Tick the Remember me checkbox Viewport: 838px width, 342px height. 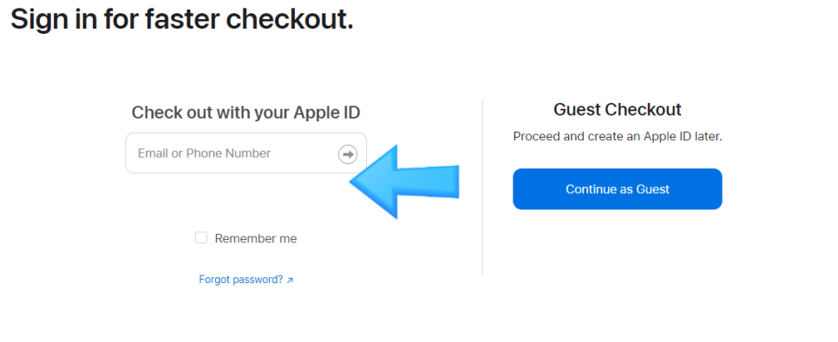click(x=201, y=238)
